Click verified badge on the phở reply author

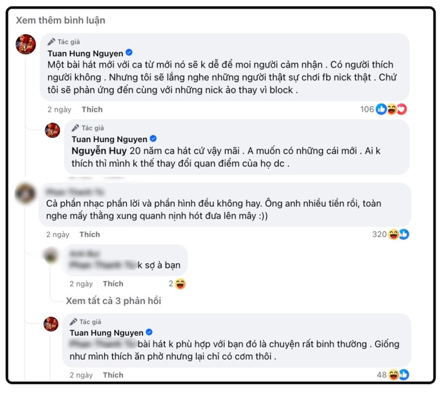(x=149, y=332)
